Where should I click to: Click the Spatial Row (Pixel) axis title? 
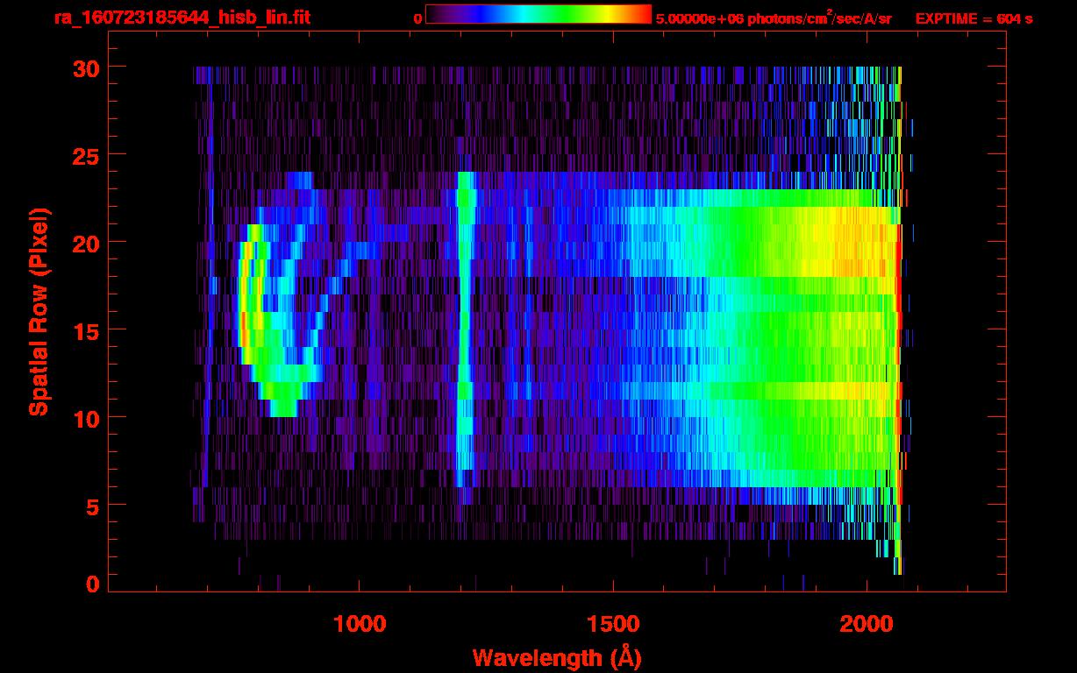coord(38,311)
